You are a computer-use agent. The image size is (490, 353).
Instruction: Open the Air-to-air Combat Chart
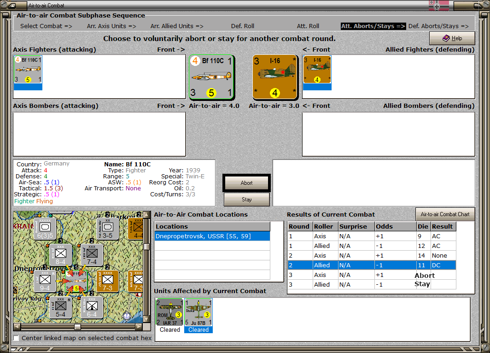click(445, 214)
